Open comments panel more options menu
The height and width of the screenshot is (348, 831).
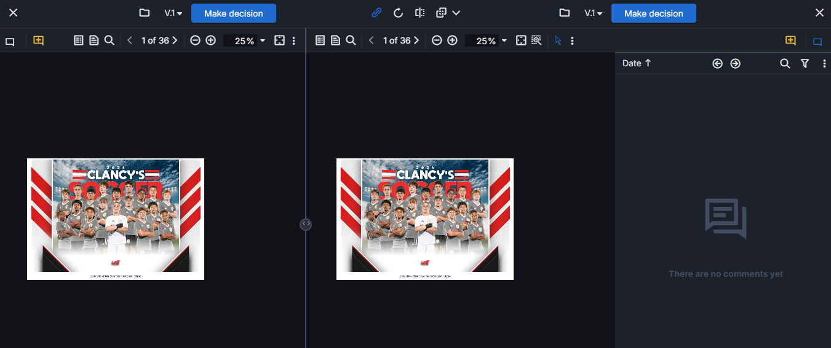tap(824, 63)
